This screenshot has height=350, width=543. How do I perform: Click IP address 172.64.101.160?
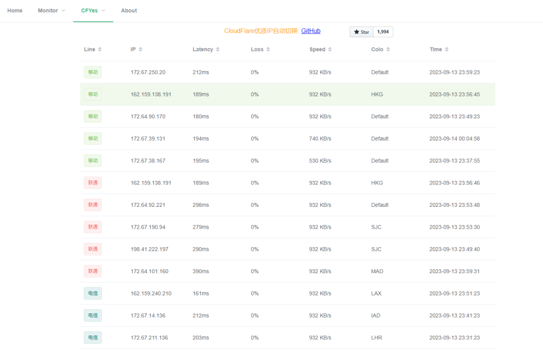click(150, 272)
